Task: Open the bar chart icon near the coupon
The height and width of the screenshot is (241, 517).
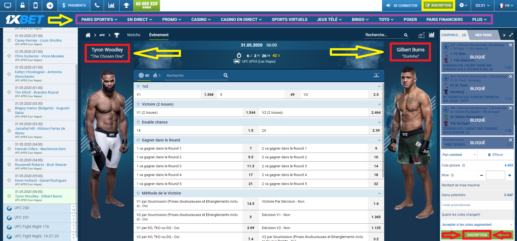Action: tap(432, 35)
